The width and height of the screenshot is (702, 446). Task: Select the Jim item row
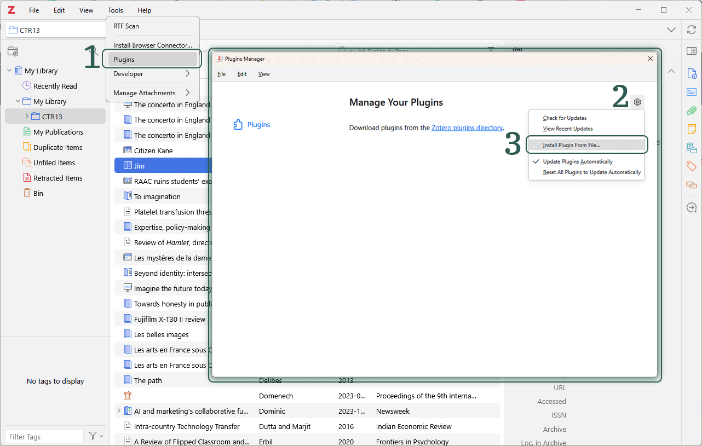[x=162, y=165]
